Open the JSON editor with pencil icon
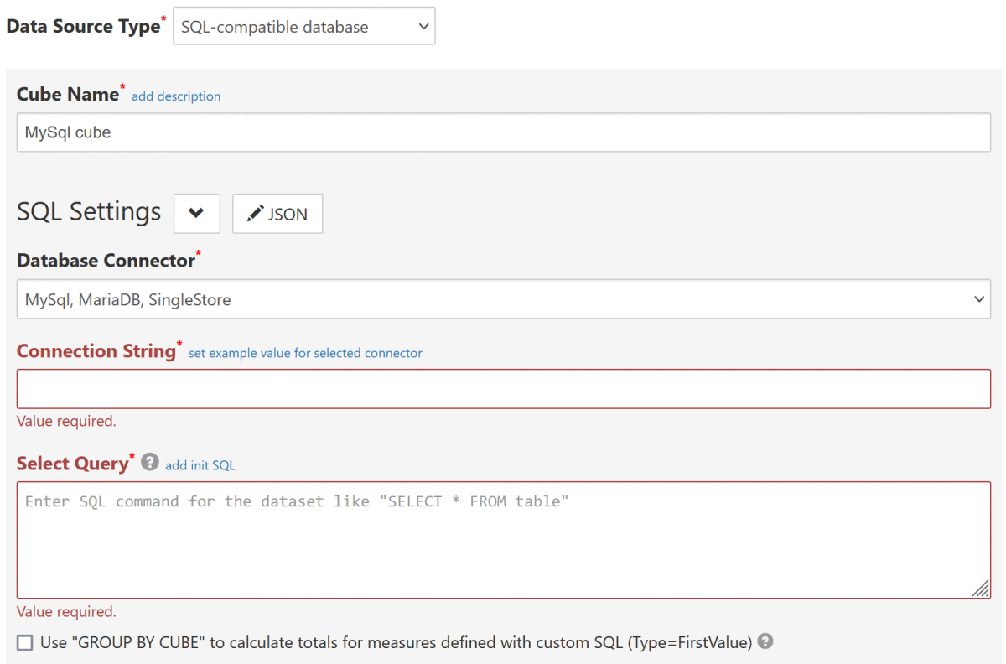Viewport: 1006px width, 664px height. [277, 214]
